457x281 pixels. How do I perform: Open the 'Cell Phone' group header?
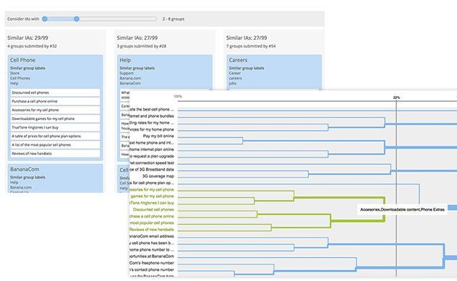click(22, 60)
